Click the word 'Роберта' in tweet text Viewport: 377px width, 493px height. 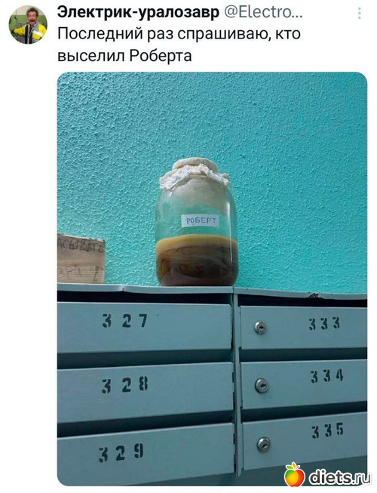(x=161, y=55)
